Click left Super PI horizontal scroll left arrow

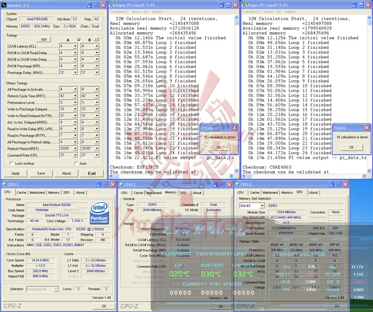[x=111, y=176]
